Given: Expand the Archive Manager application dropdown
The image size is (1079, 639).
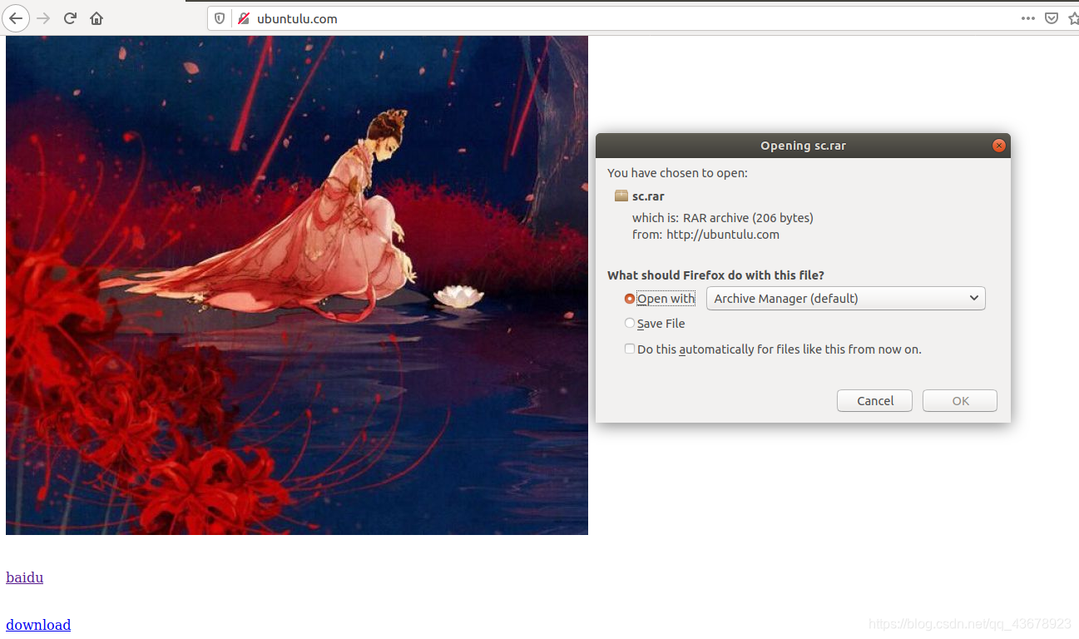Looking at the screenshot, I should [845, 299].
